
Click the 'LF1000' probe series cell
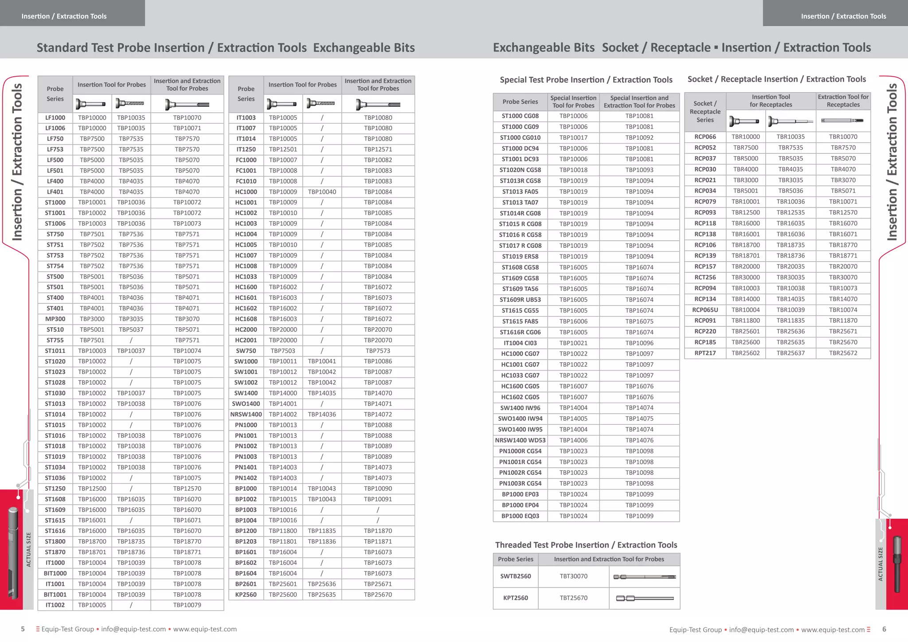coord(55,117)
